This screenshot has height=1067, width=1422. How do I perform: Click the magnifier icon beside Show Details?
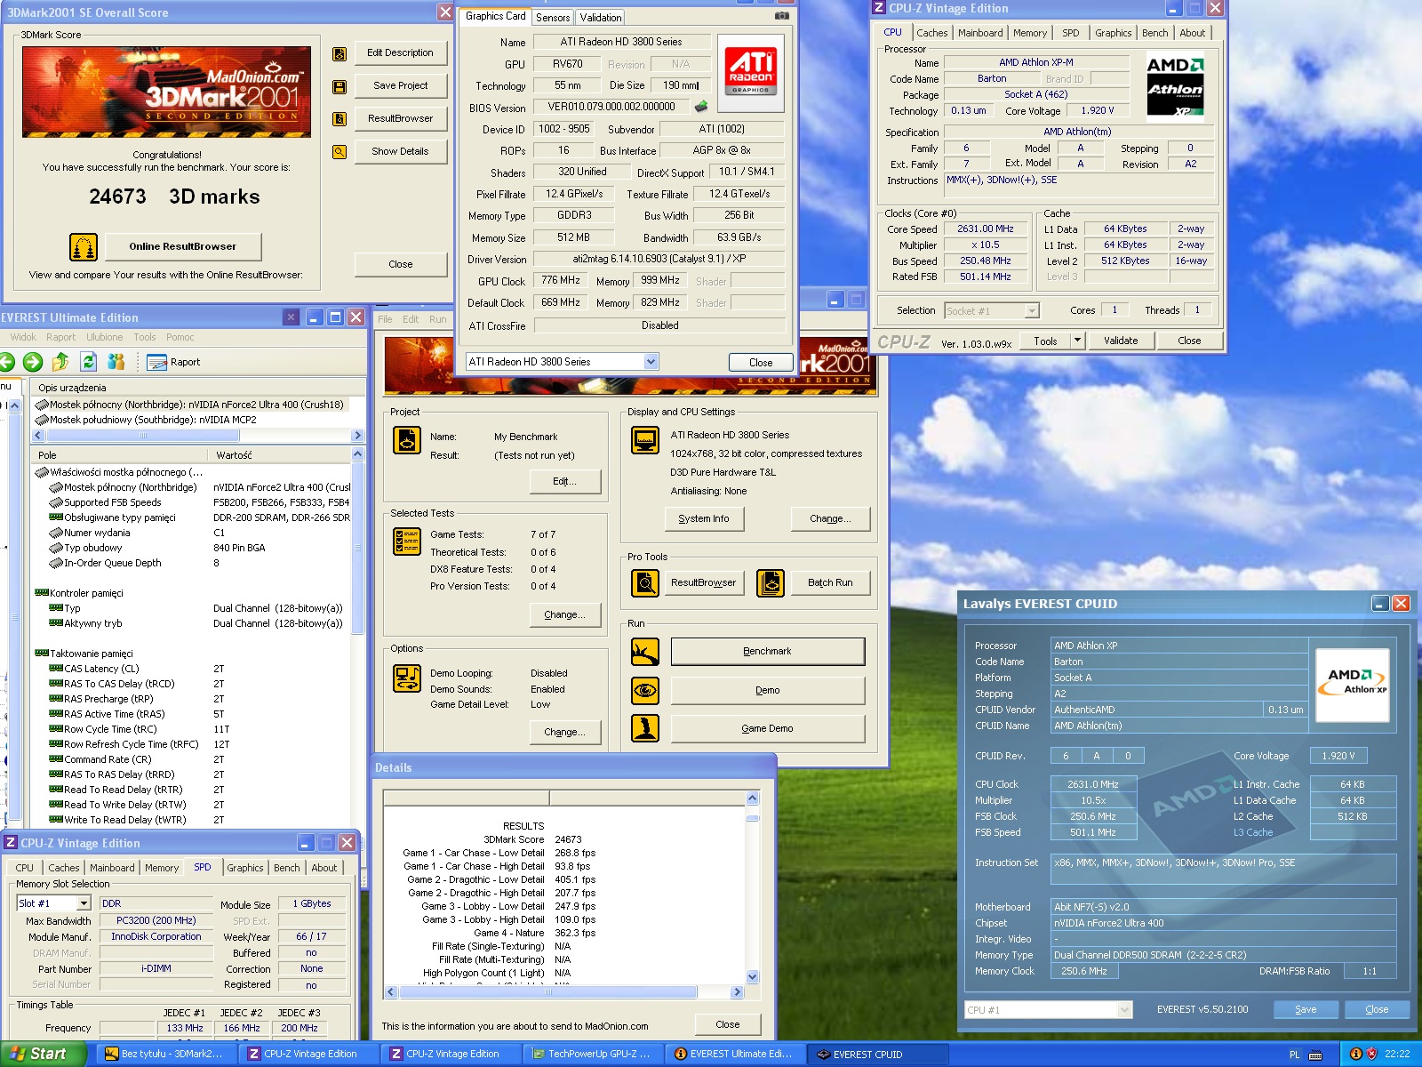coord(339,152)
